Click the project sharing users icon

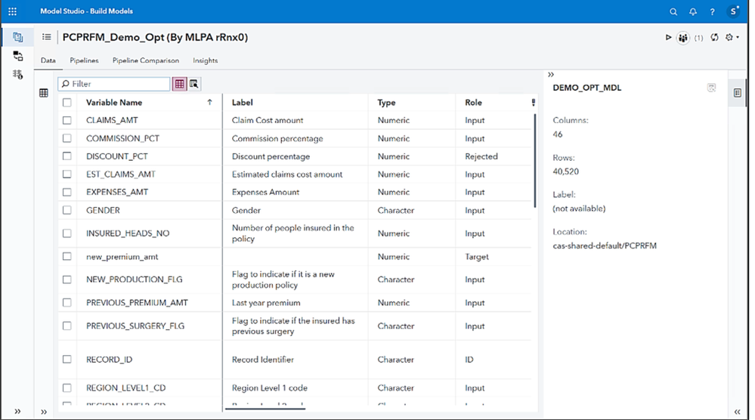click(683, 37)
